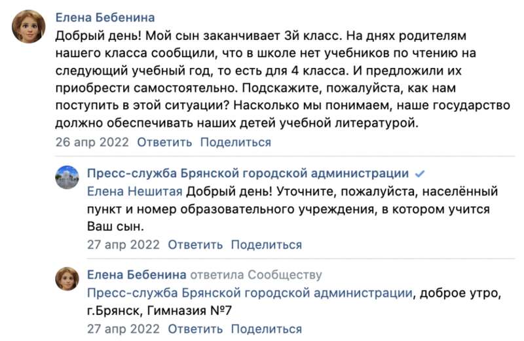
Task: Open the 26 апр 2022 comment timestamp
Action: [92, 142]
